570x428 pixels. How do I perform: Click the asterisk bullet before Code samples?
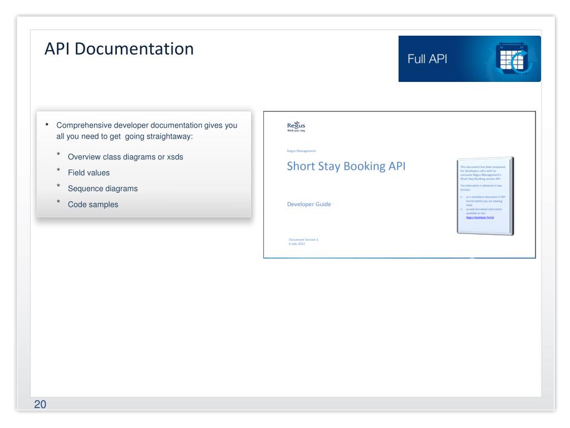click(x=58, y=202)
